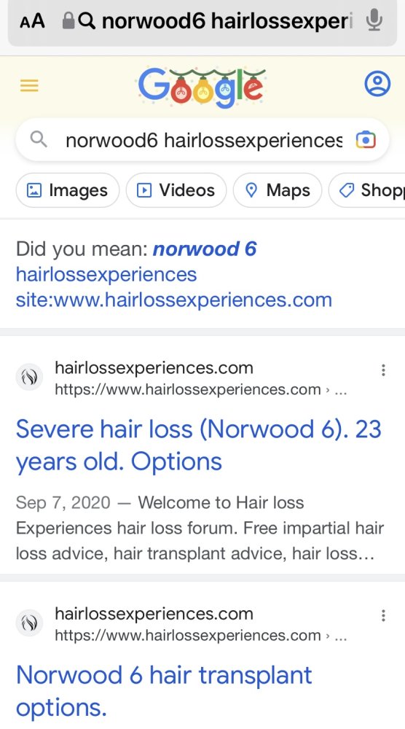Image resolution: width=405 pixels, height=729 pixels.
Task: Click the Google search query text field
Action: (x=204, y=140)
